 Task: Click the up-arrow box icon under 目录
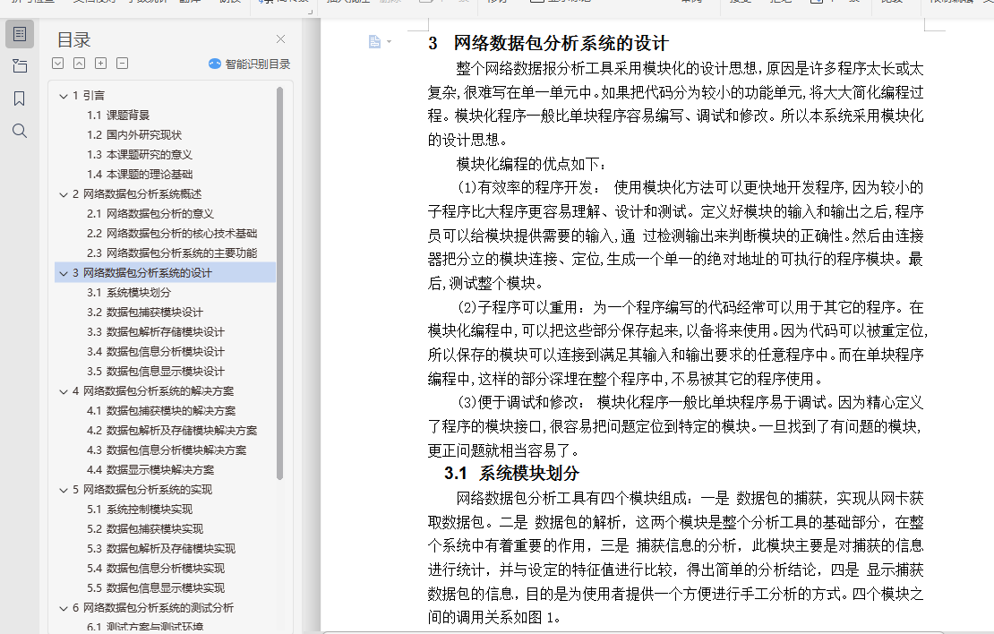[x=79, y=64]
